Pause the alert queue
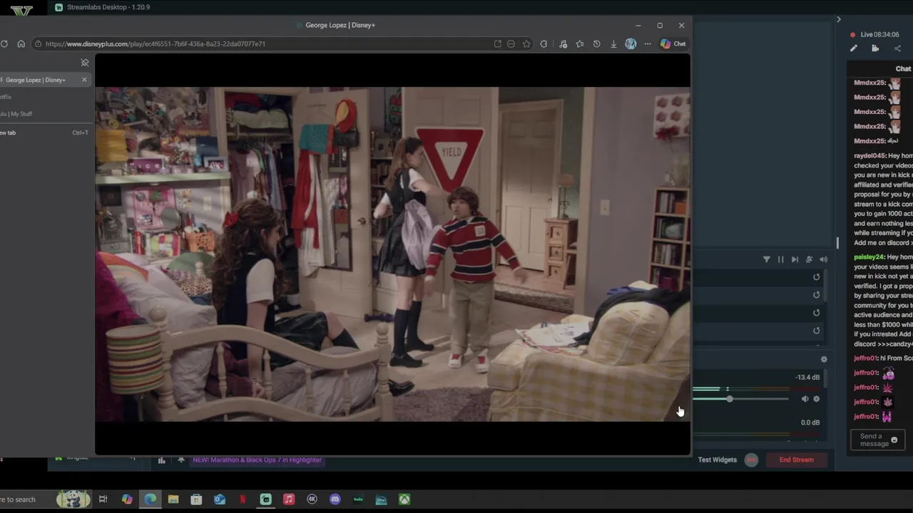Screen dimensions: 913x513 click(780, 259)
